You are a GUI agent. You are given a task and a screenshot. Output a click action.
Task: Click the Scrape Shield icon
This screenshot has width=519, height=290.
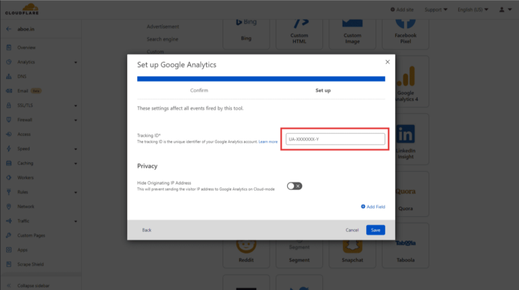(9, 264)
